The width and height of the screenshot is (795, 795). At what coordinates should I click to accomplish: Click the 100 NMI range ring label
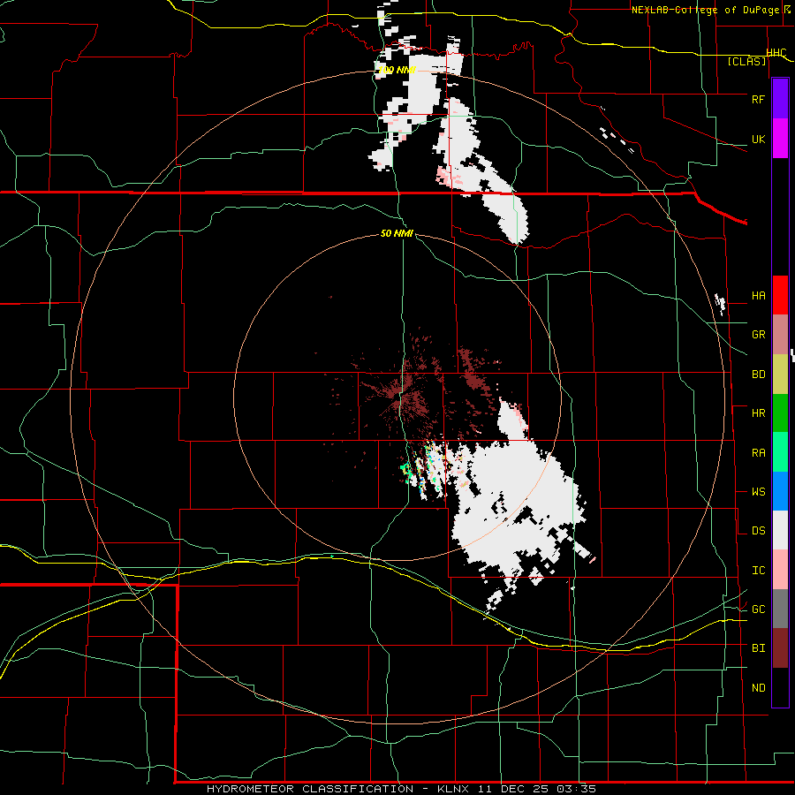click(397, 70)
